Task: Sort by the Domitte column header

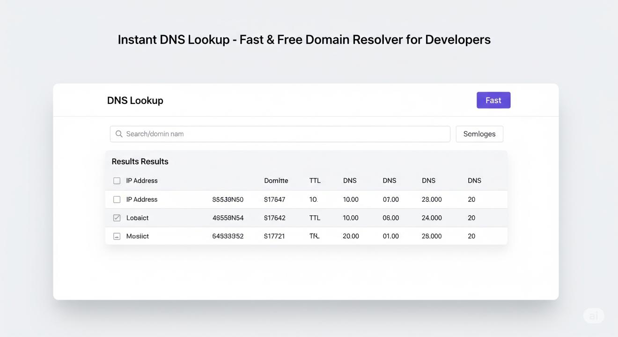Action: coord(276,181)
